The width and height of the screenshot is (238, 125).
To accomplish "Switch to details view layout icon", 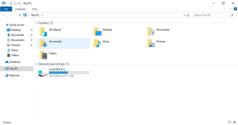I will tap(230, 122).
